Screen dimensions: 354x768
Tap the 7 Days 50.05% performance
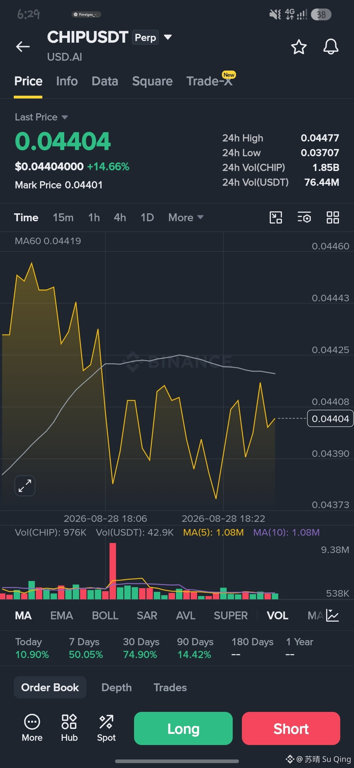pyautogui.click(x=86, y=648)
